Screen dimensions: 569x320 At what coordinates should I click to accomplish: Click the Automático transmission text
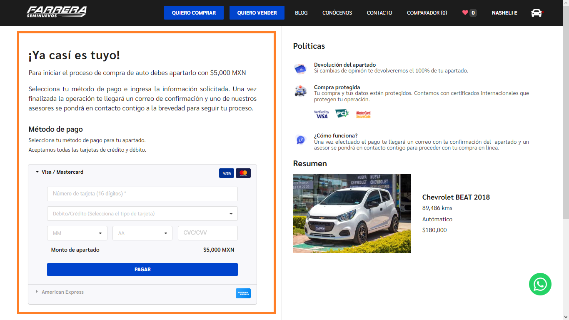437,219
